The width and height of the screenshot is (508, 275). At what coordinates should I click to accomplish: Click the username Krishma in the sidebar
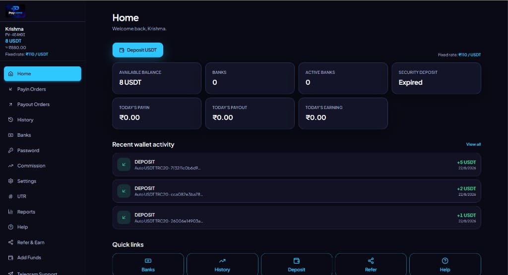pyautogui.click(x=14, y=29)
